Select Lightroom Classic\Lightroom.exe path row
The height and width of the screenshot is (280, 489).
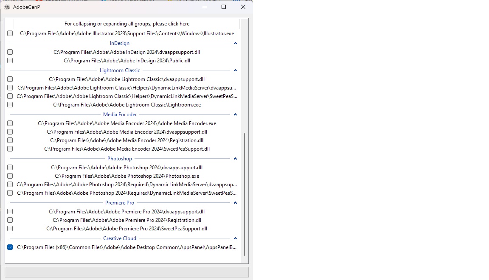127,105
